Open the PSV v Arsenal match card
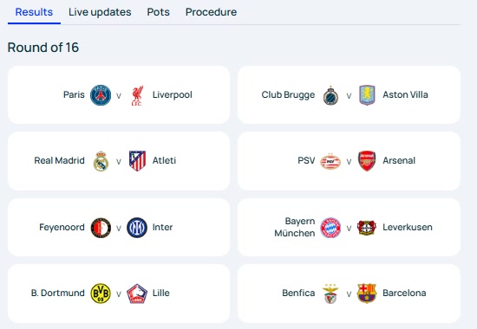Image resolution: width=477 pixels, height=329 pixels. [x=349, y=161]
